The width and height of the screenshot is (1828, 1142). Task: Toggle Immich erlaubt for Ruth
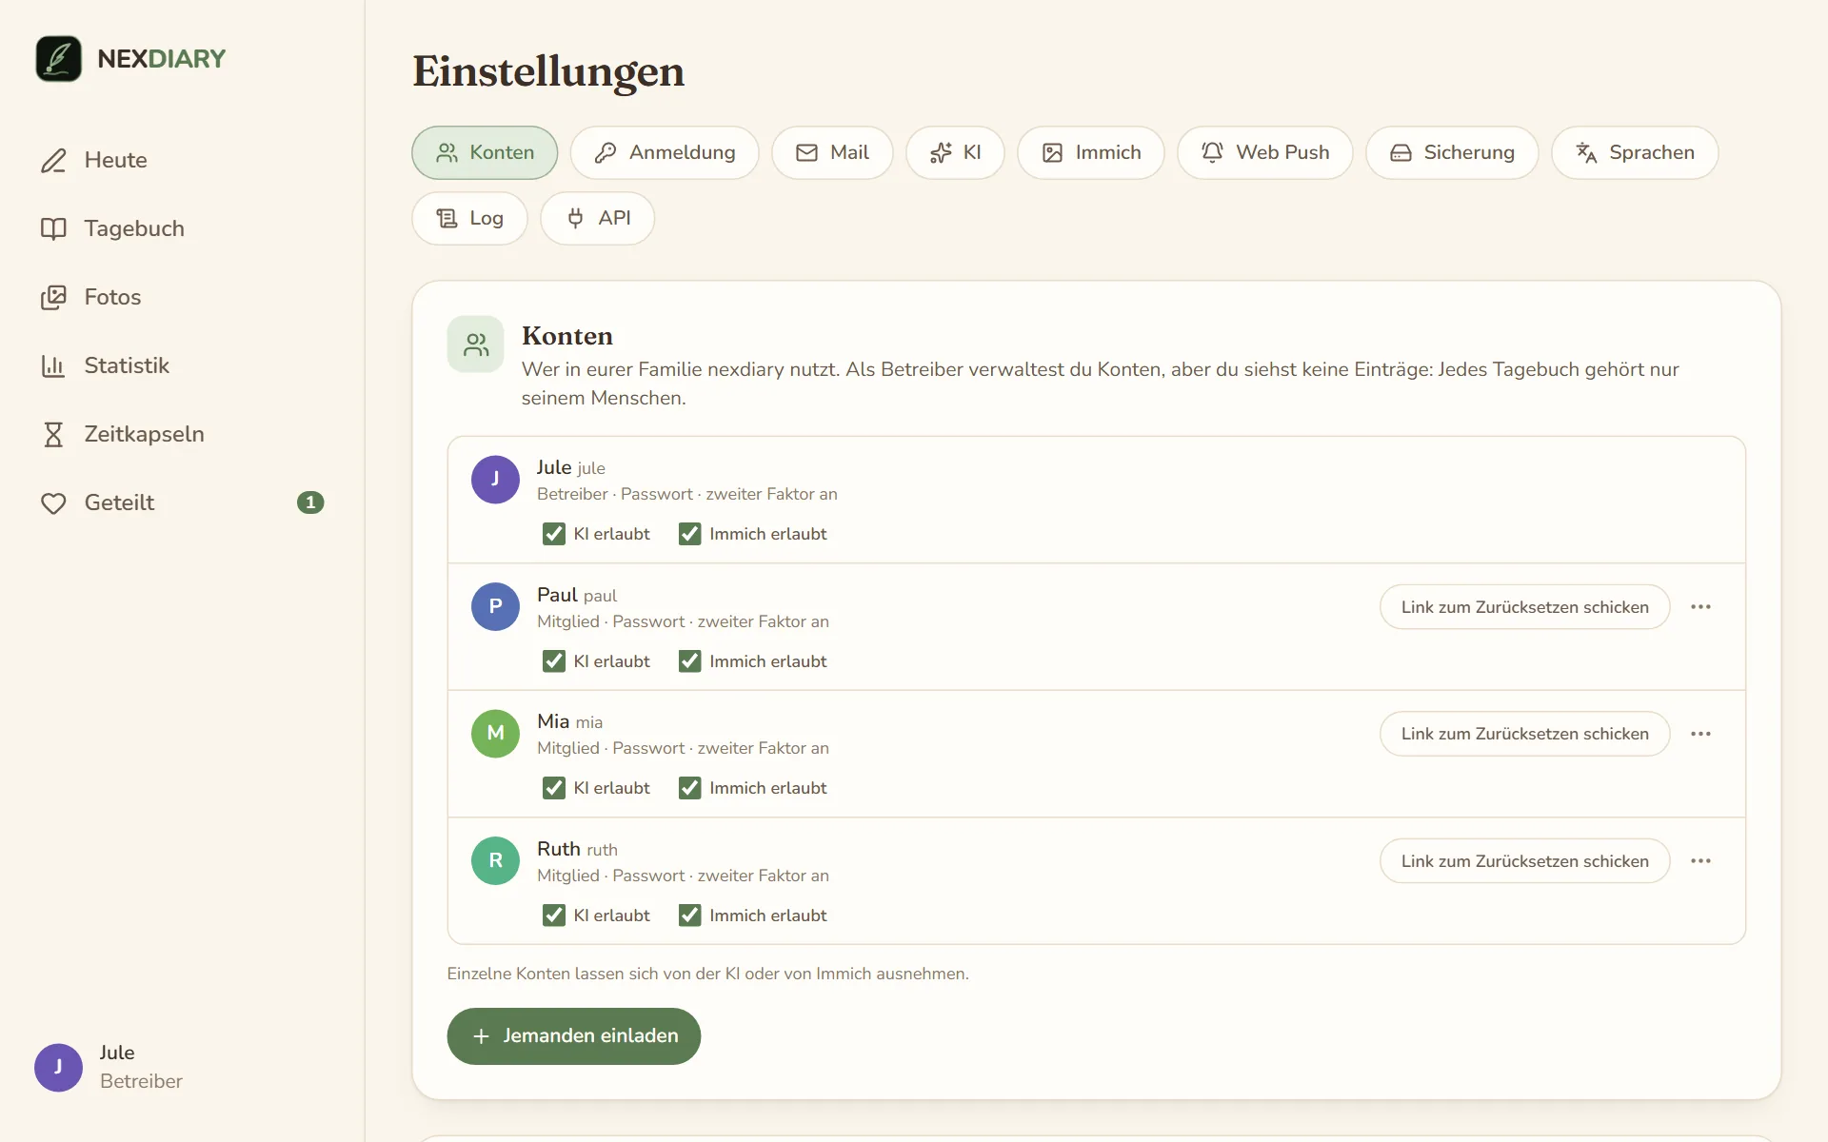(690, 916)
